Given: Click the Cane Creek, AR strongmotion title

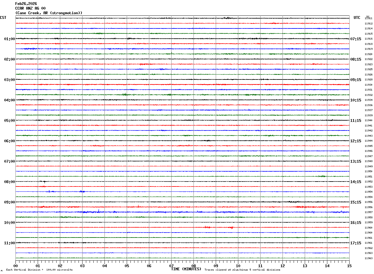Looking at the screenshot, I should tap(49, 13).
